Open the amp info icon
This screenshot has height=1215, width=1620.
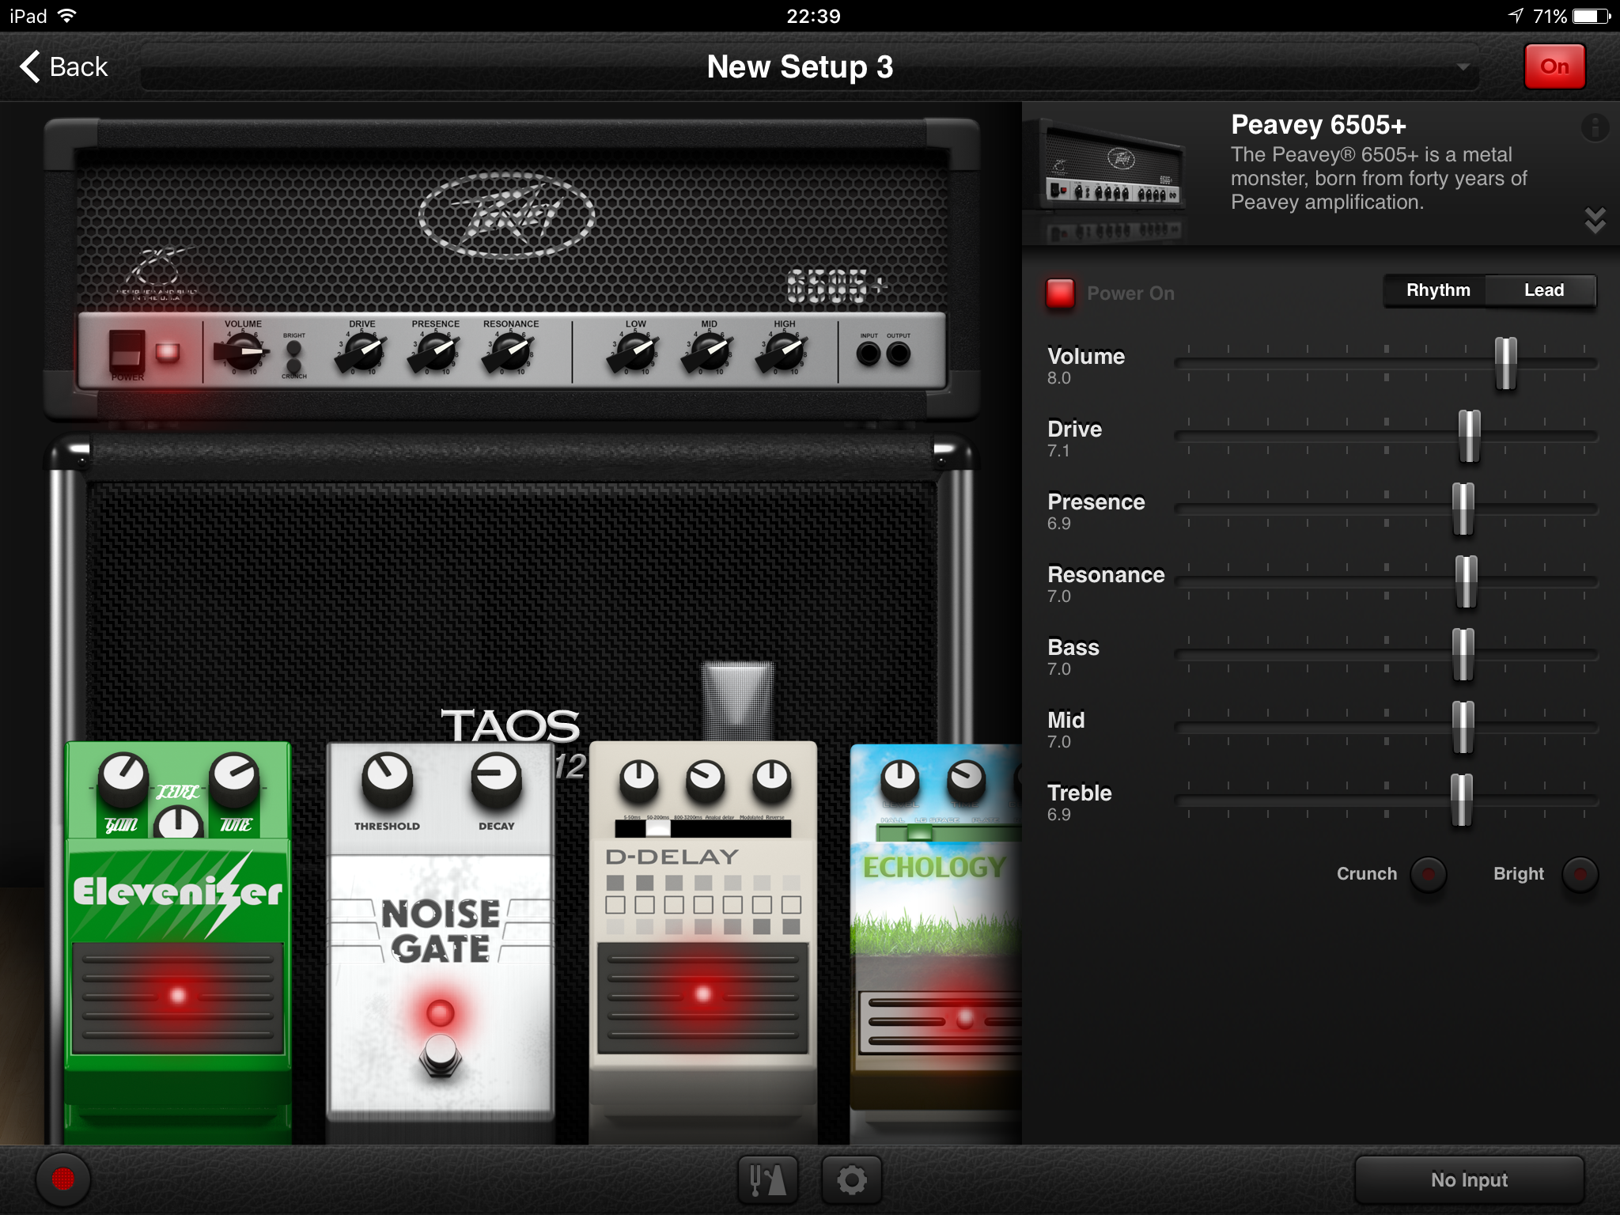click(1595, 127)
